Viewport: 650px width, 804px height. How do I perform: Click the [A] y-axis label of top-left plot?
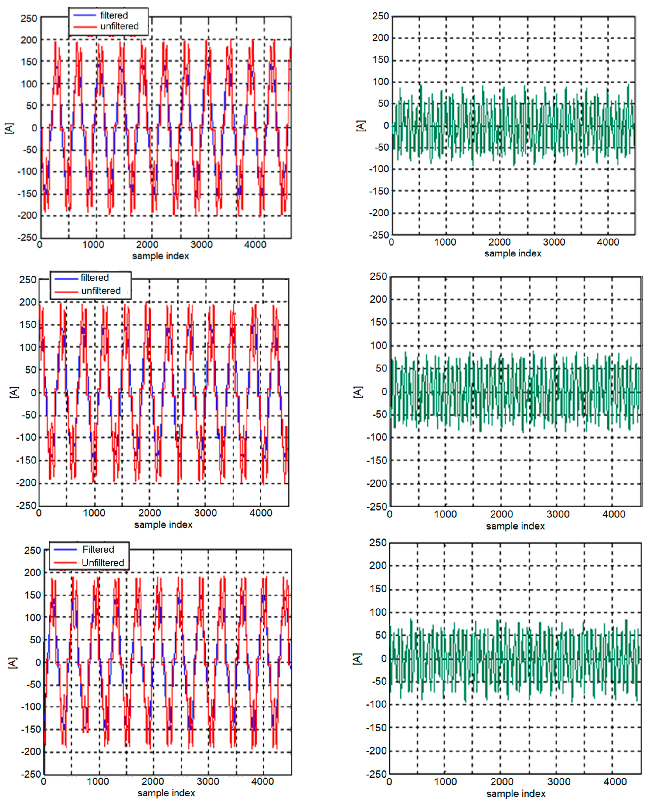(x=9, y=128)
